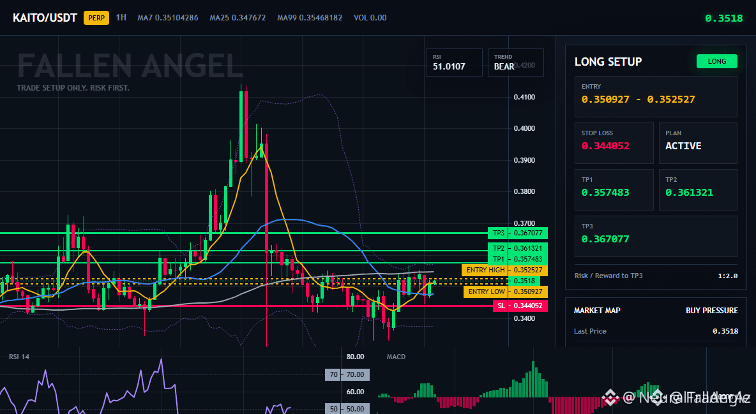The image size is (756, 414).
Task: Click the ENTRY HIGH 0.352527 chart tag
Action: point(504,270)
